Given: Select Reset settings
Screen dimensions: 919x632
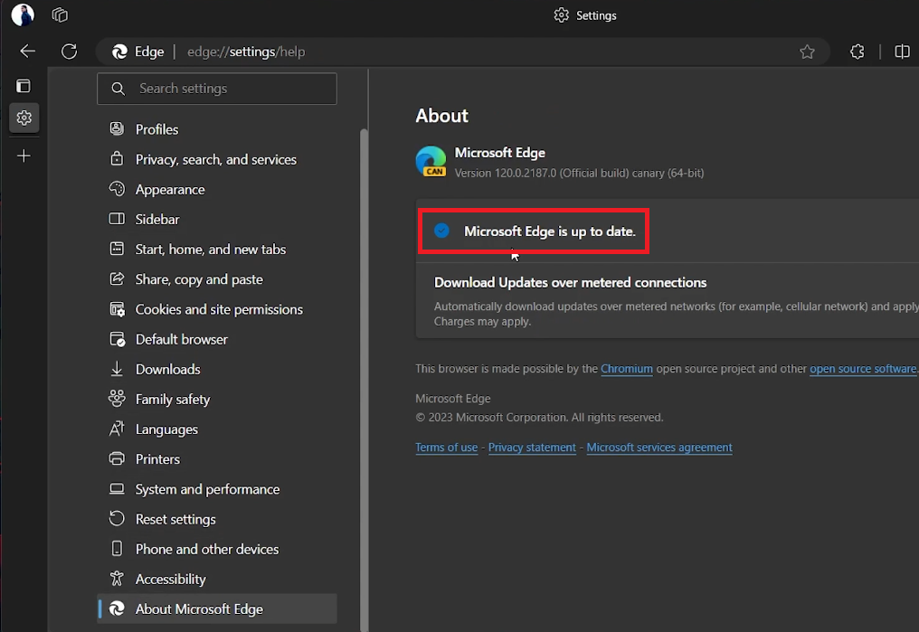Looking at the screenshot, I should tap(217, 519).
